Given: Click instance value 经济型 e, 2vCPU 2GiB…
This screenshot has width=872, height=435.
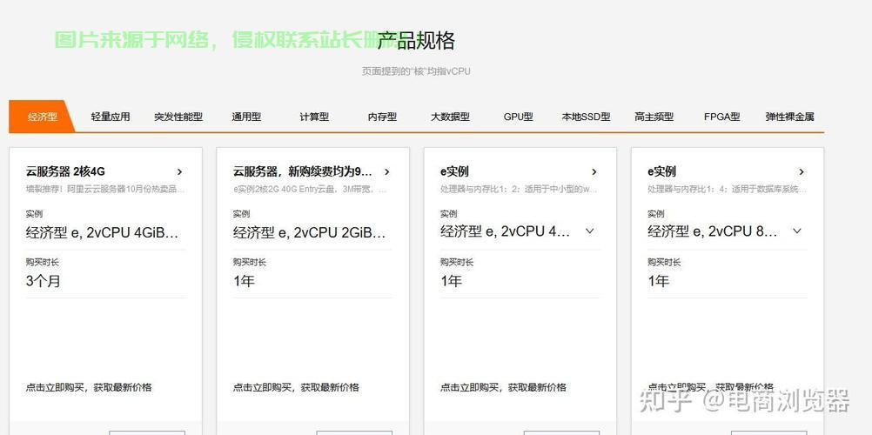Looking at the screenshot, I should 310,232.
